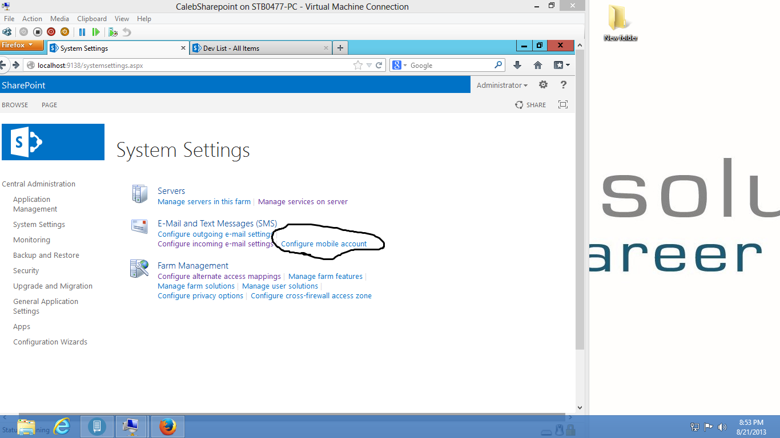Image resolution: width=780 pixels, height=438 pixels.
Task: Click Manage services on server
Action: pos(303,201)
